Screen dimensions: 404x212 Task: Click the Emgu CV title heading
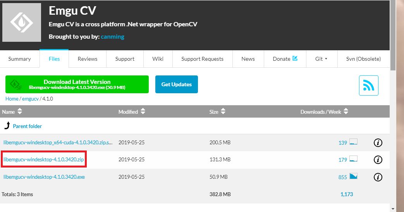(72, 10)
